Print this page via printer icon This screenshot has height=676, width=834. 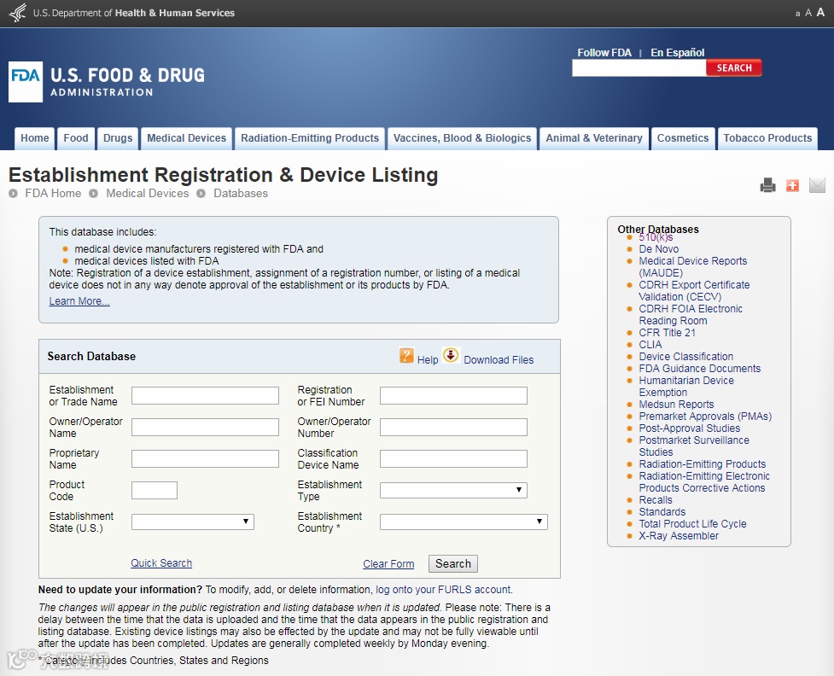767,185
